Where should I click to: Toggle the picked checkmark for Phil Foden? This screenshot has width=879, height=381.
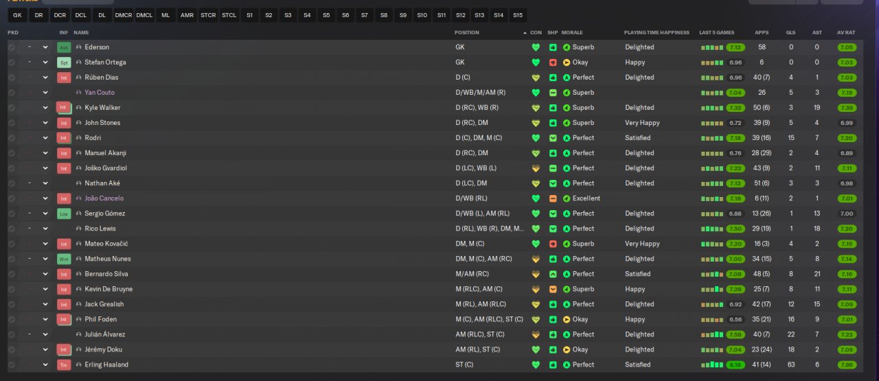click(x=12, y=319)
